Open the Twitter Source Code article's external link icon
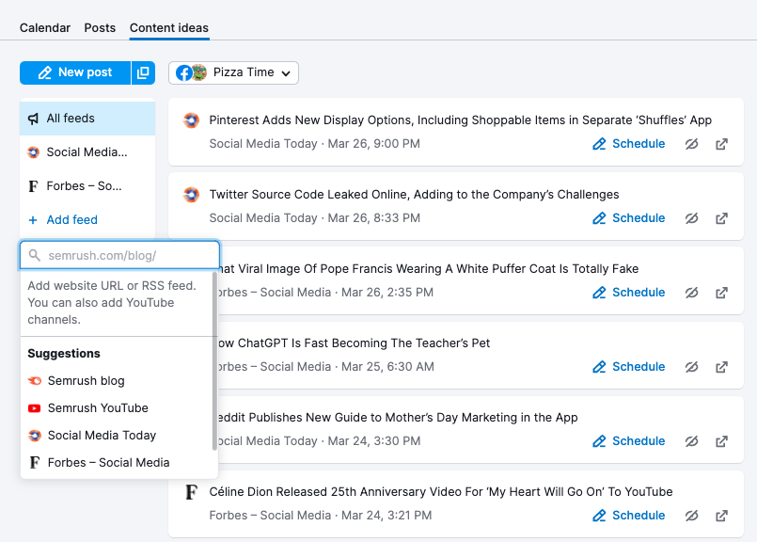 [721, 218]
